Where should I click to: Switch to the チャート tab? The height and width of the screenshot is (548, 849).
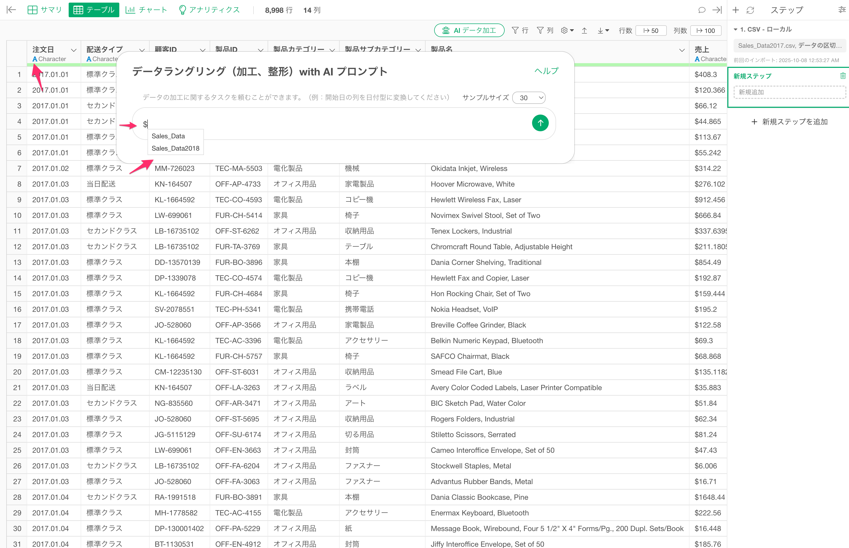[x=146, y=10]
